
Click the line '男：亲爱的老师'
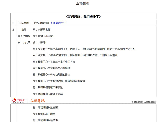[42, 30]
